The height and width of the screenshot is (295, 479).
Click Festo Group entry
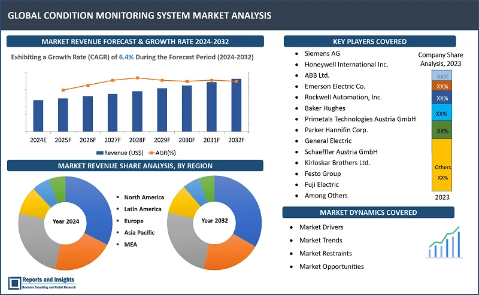coord(323,174)
